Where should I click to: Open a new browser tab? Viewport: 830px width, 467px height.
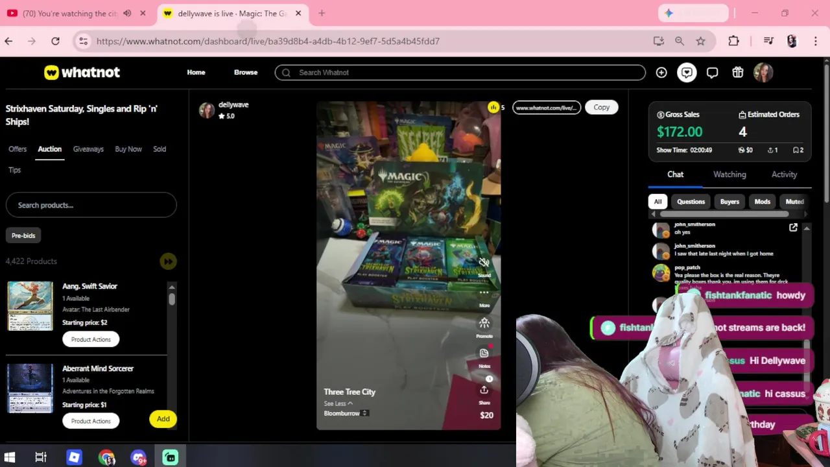tap(322, 13)
